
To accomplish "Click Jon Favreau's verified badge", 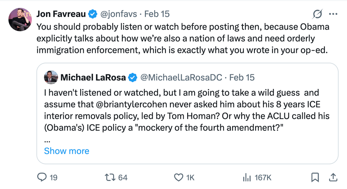I will [x=93, y=14].
